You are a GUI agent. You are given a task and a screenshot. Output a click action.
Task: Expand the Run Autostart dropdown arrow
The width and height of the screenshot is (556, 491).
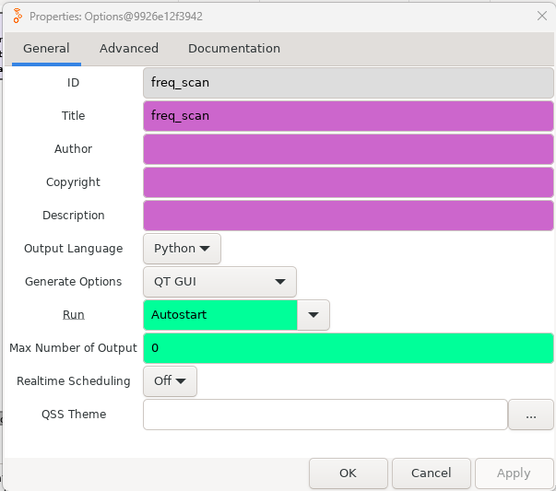[x=313, y=315]
